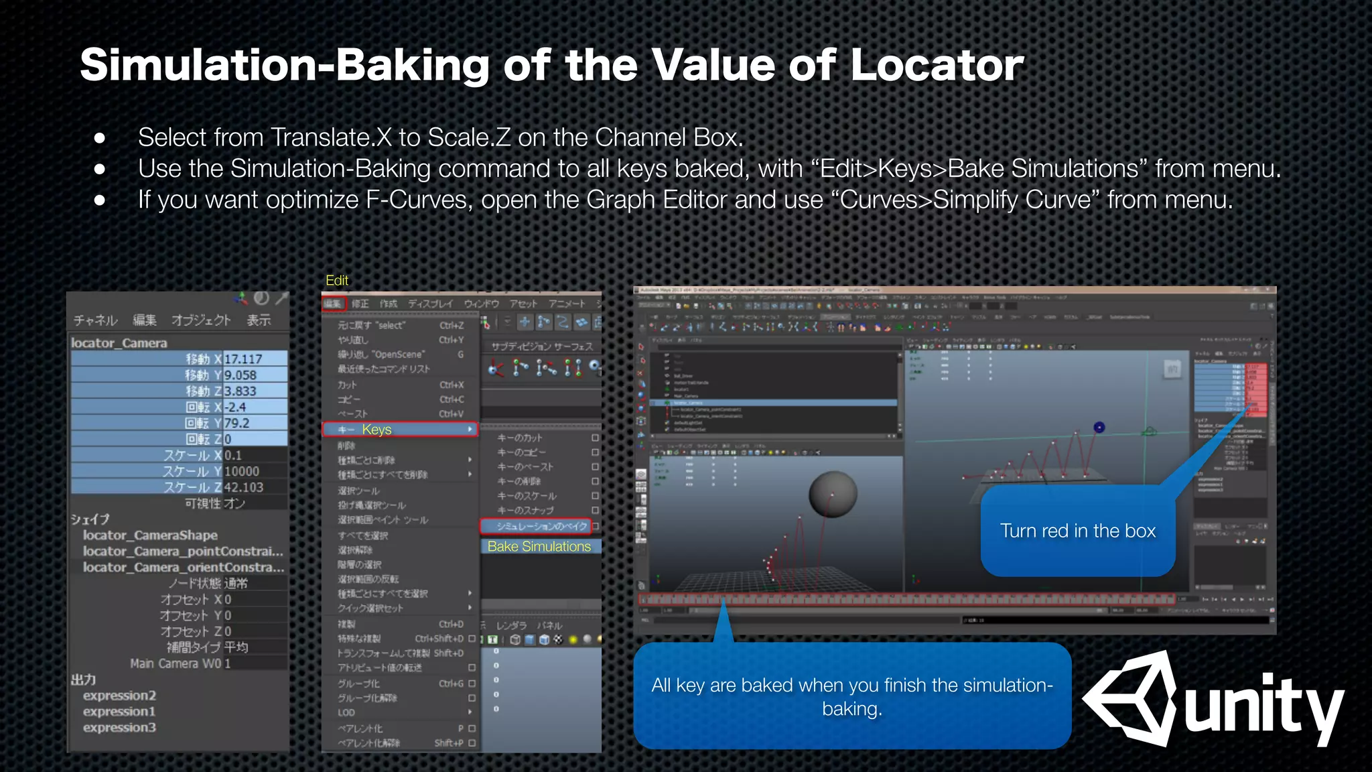Click the play forward button in playback controls

click(x=1241, y=600)
